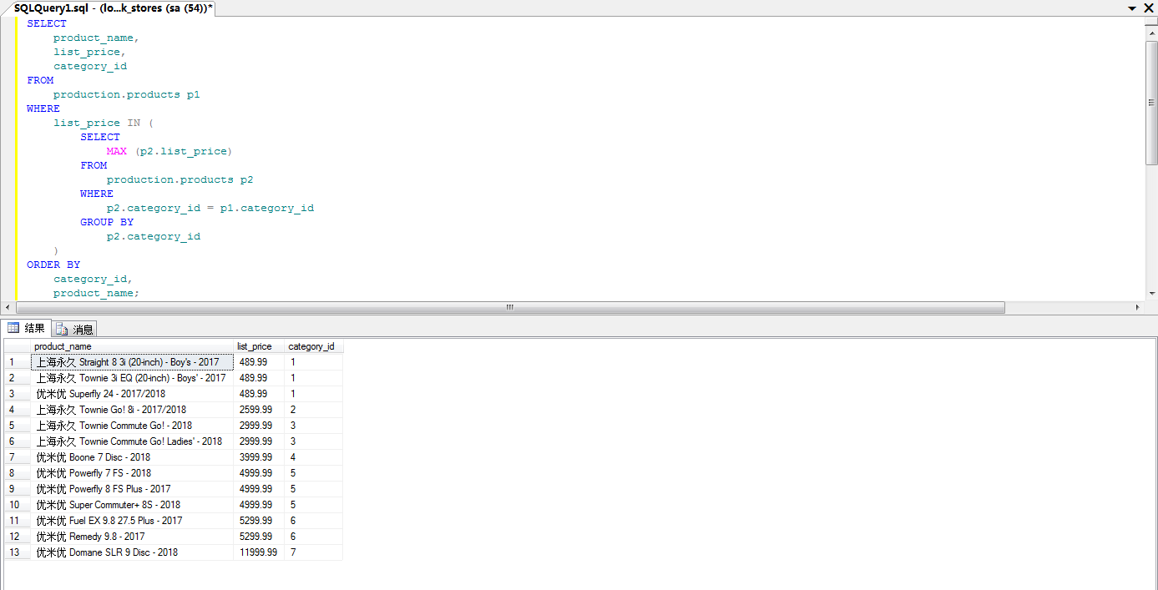Click category_id value 2 in Townie Go! 8i row
Viewport: 1158px width, 590px height.
pyautogui.click(x=313, y=410)
